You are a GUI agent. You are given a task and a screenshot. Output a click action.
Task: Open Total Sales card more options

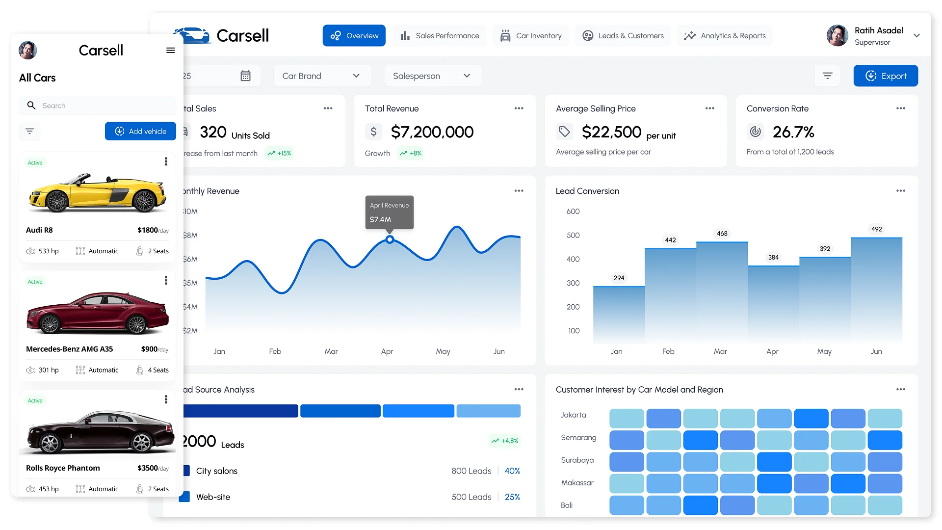[x=328, y=108]
